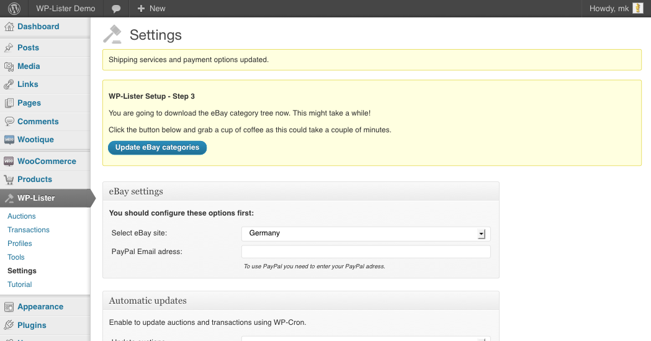The height and width of the screenshot is (341, 651).
Task: Open the Profiles submenu link
Action: coord(19,243)
